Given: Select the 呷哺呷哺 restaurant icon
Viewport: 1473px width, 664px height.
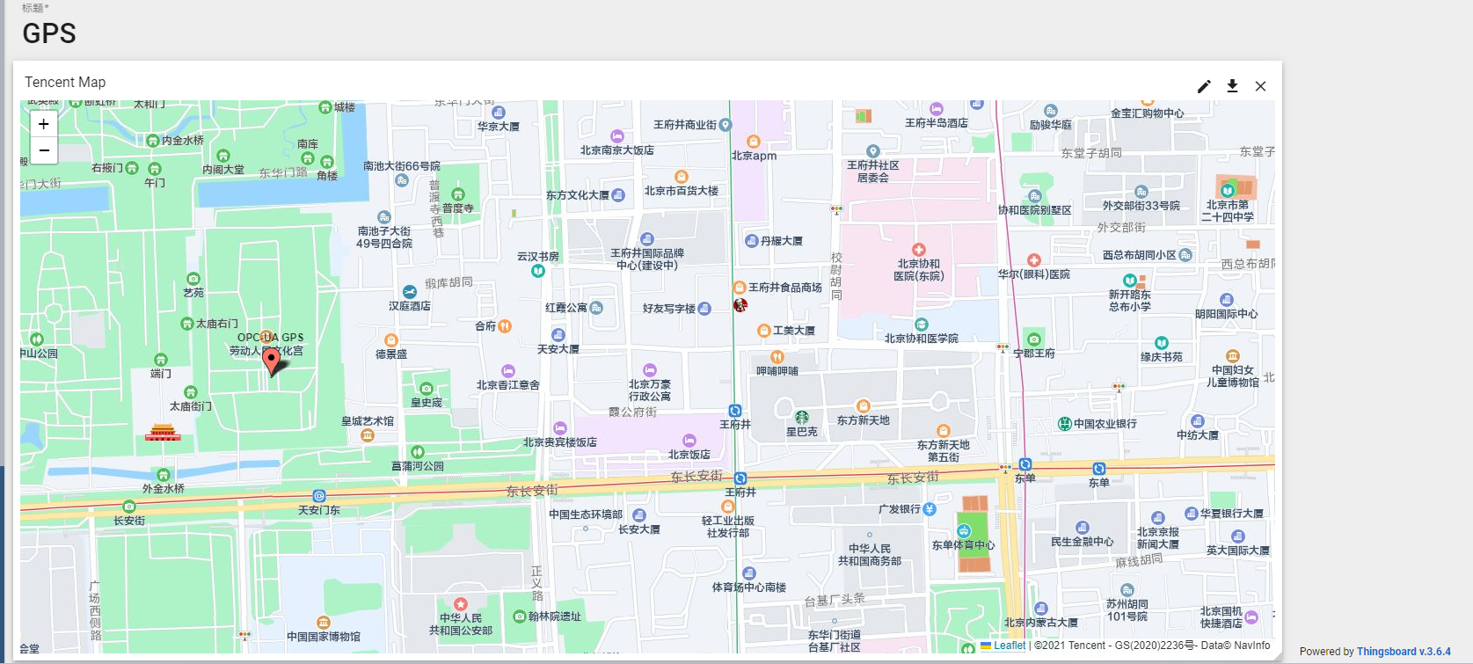Looking at the screenshot, I should [x=777, y=357].
